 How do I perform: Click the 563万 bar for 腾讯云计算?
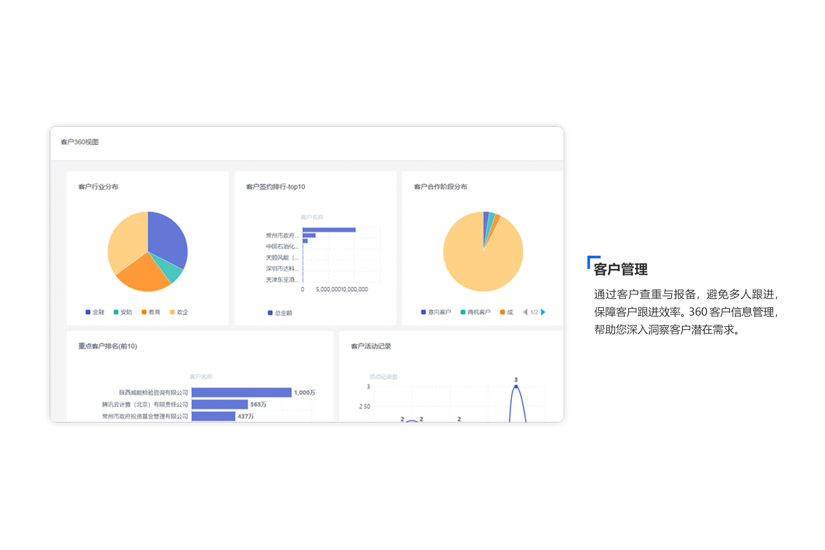220,404
